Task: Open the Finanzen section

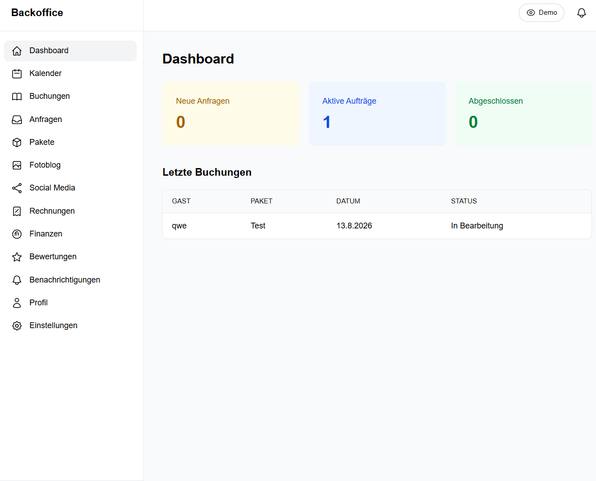Action: tap(70, 234)
